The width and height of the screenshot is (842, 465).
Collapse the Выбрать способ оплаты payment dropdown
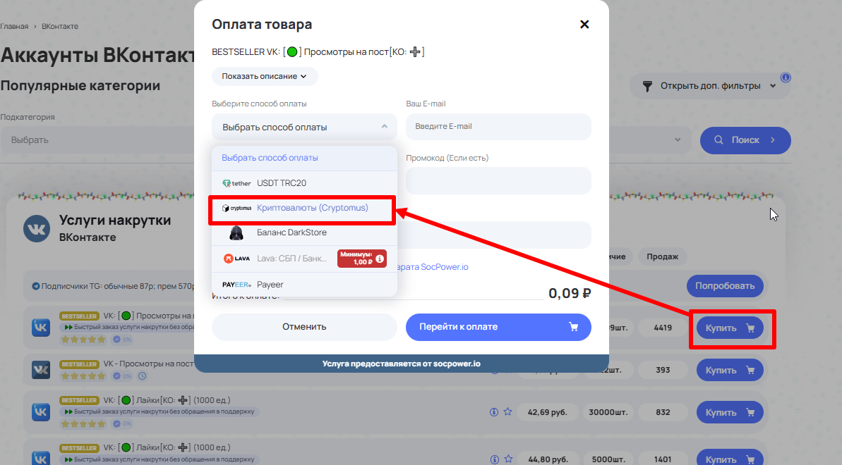(304, 127)
